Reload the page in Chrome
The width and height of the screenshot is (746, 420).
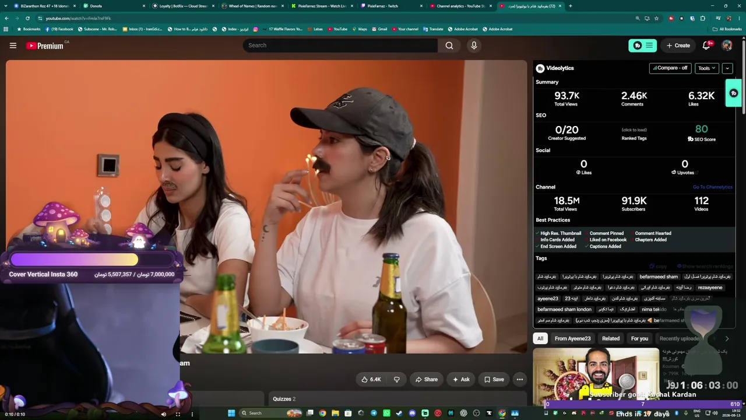pos(27,18)
